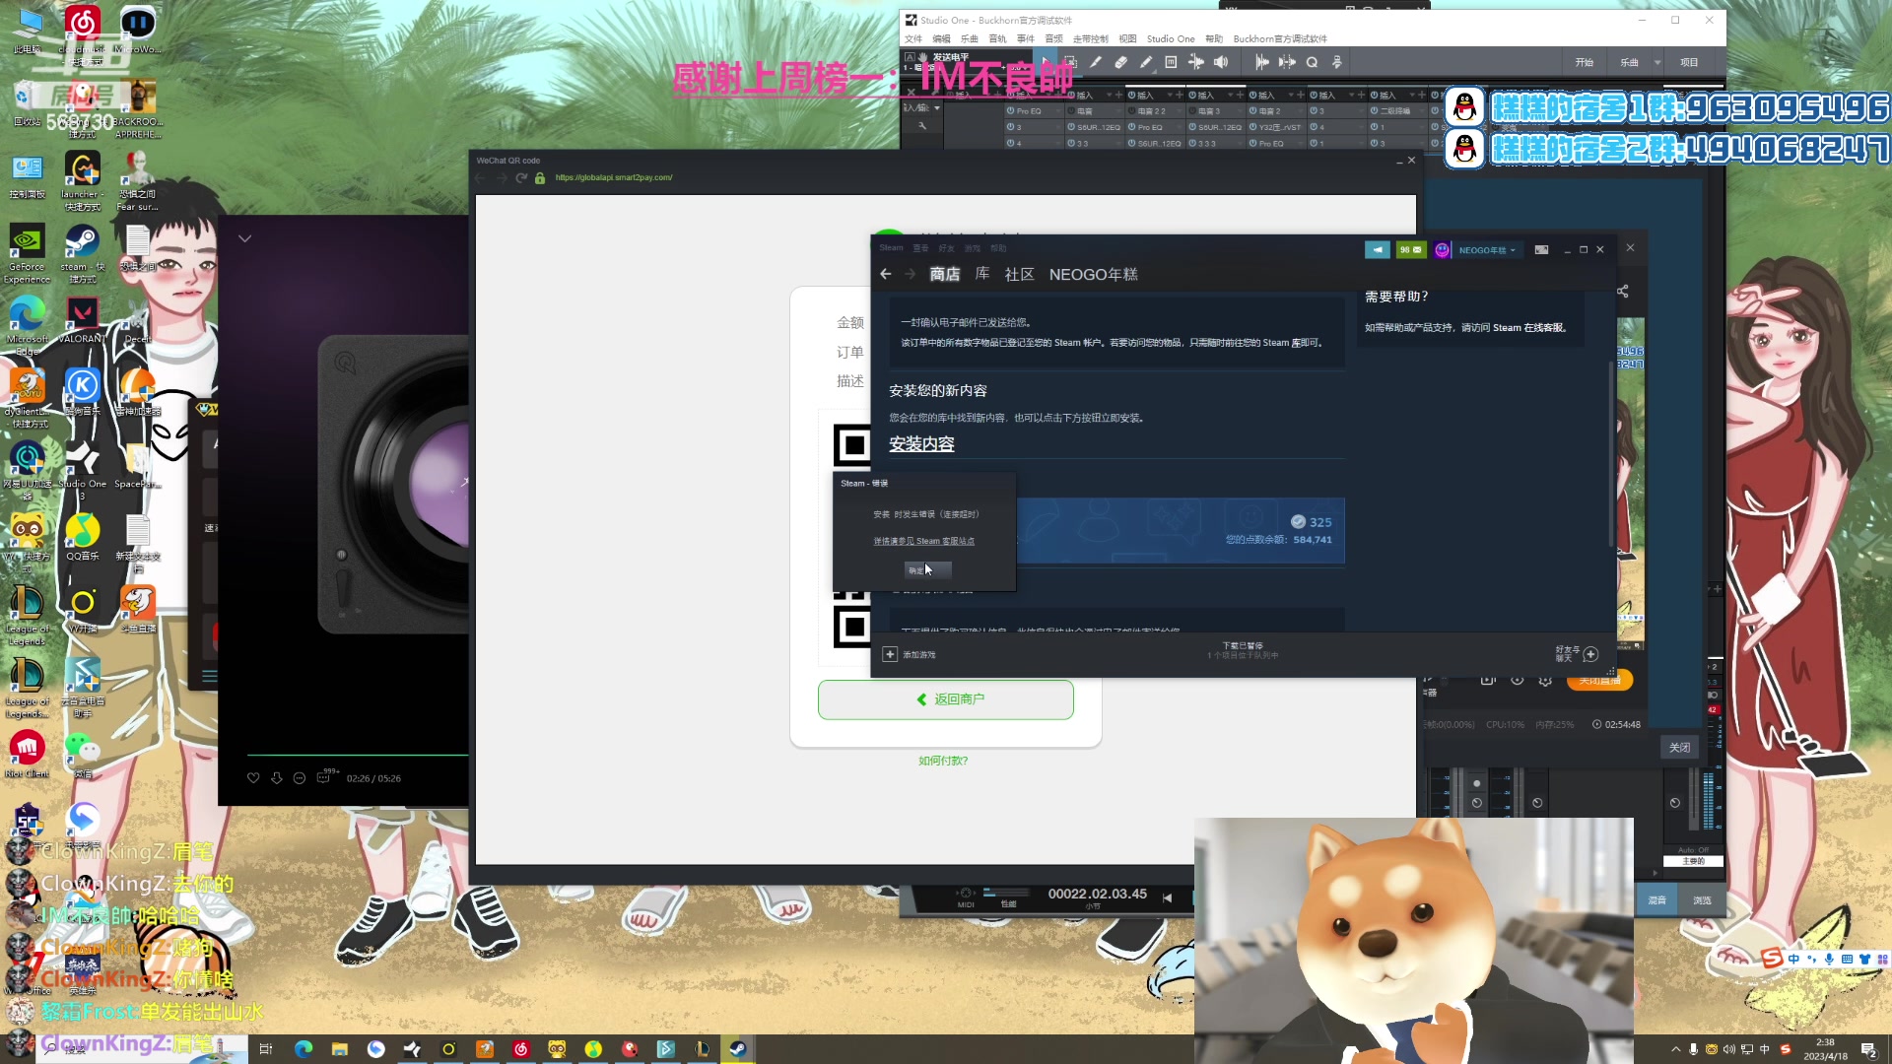Open Steam from the Windows taskbar
This screenshot has height=1064, width=1892.
click(737, 1049)
